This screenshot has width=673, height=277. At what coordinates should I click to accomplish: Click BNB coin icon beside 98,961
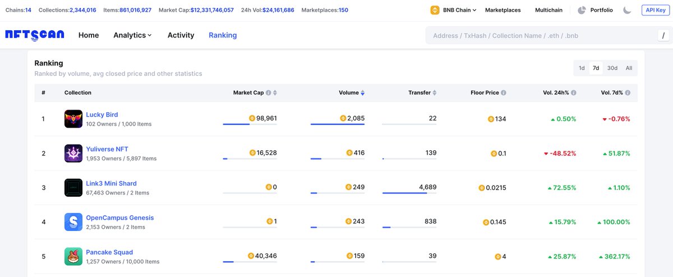(252, 118)
